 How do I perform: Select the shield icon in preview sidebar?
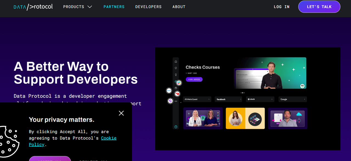pyautogui.click(x=176, y=68)
